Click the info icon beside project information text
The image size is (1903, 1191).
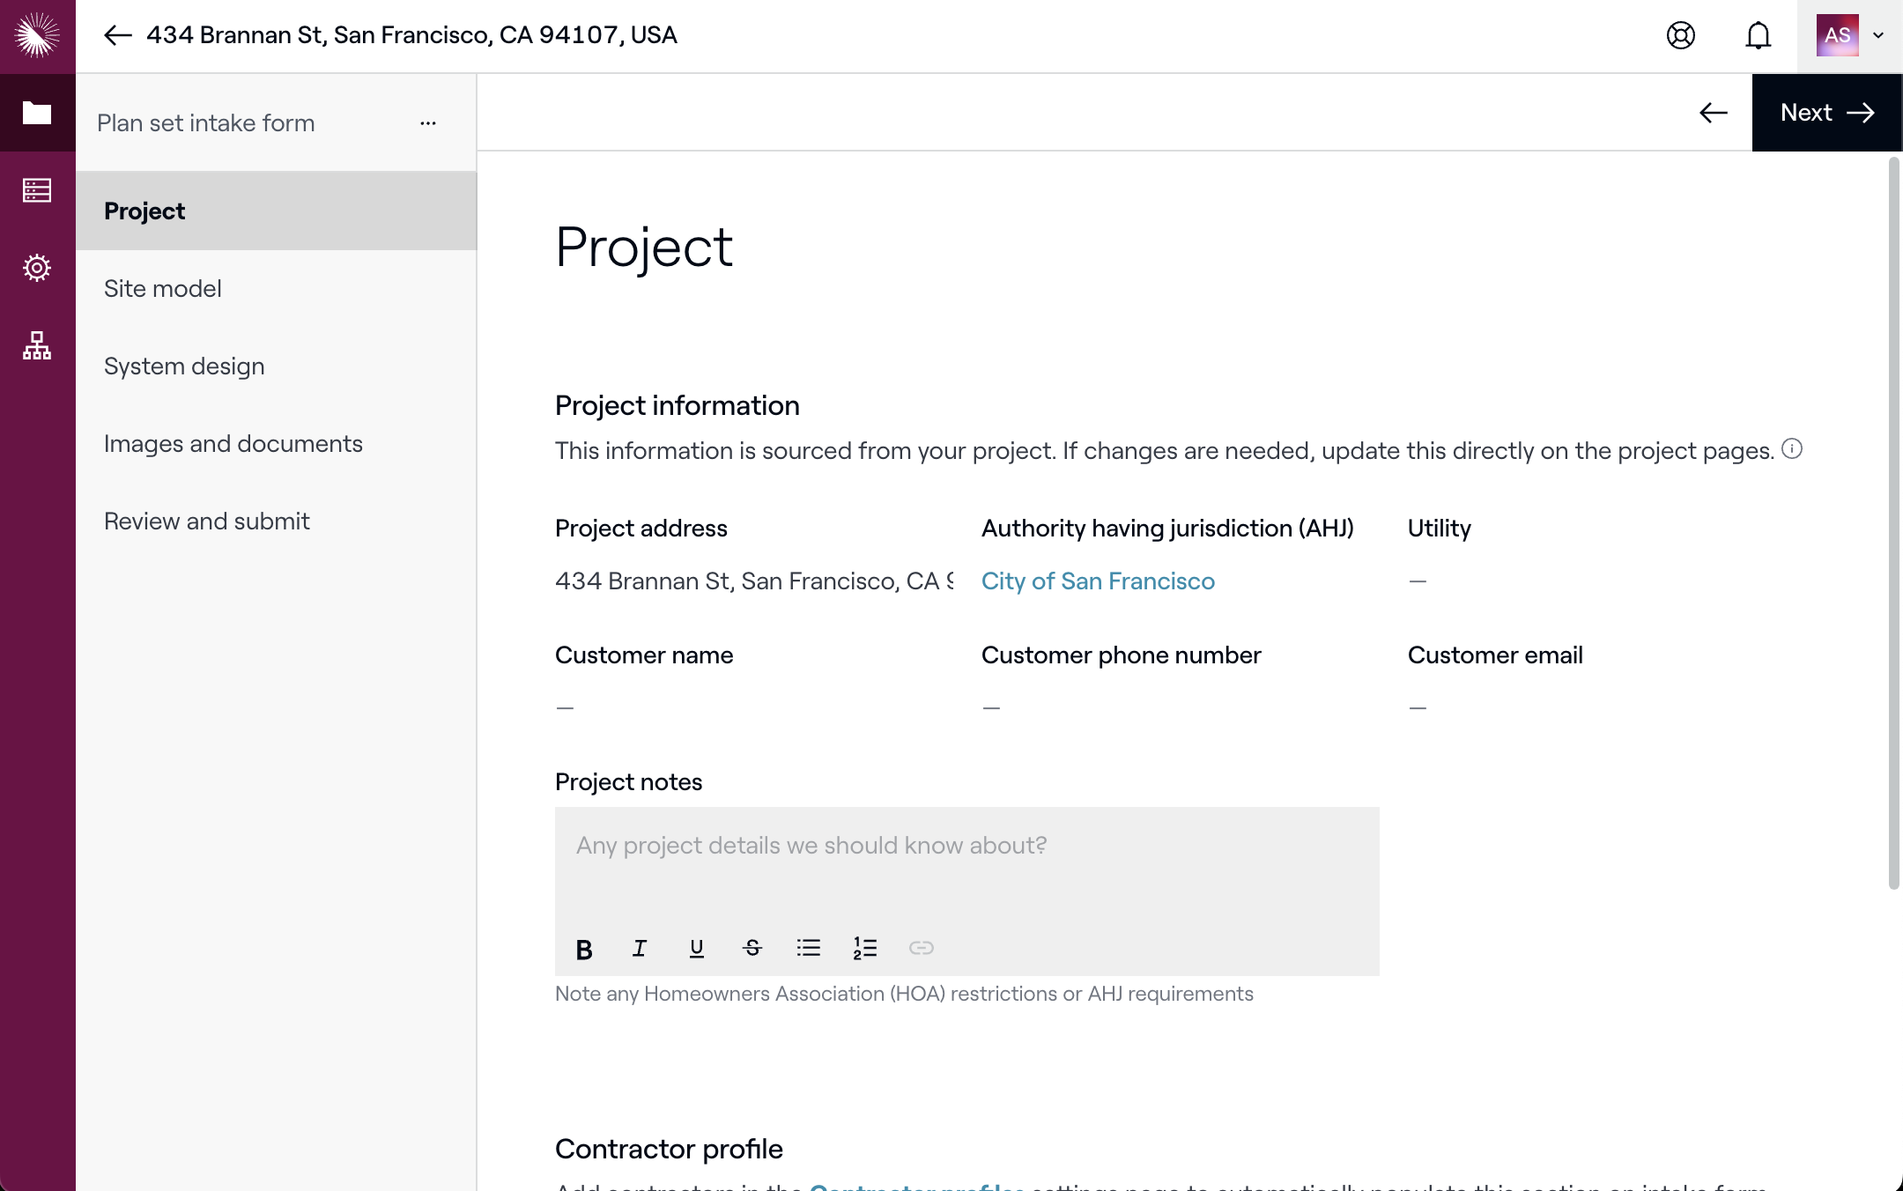click(1791, 449)
